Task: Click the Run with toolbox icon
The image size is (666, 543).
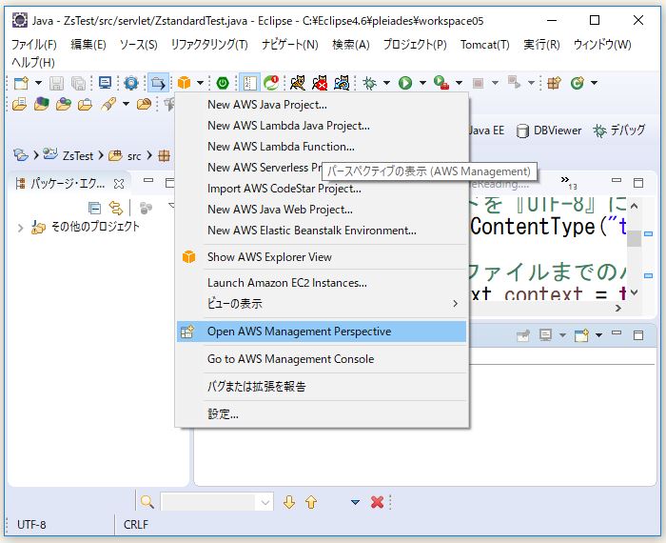Action: click(441, 83)
